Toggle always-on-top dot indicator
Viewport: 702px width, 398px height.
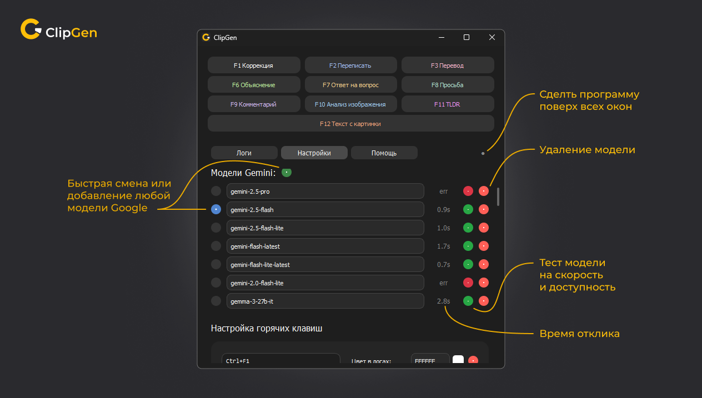[483, 153]
